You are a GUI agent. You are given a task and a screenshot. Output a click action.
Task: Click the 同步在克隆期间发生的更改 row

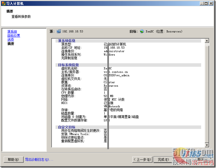81,131
